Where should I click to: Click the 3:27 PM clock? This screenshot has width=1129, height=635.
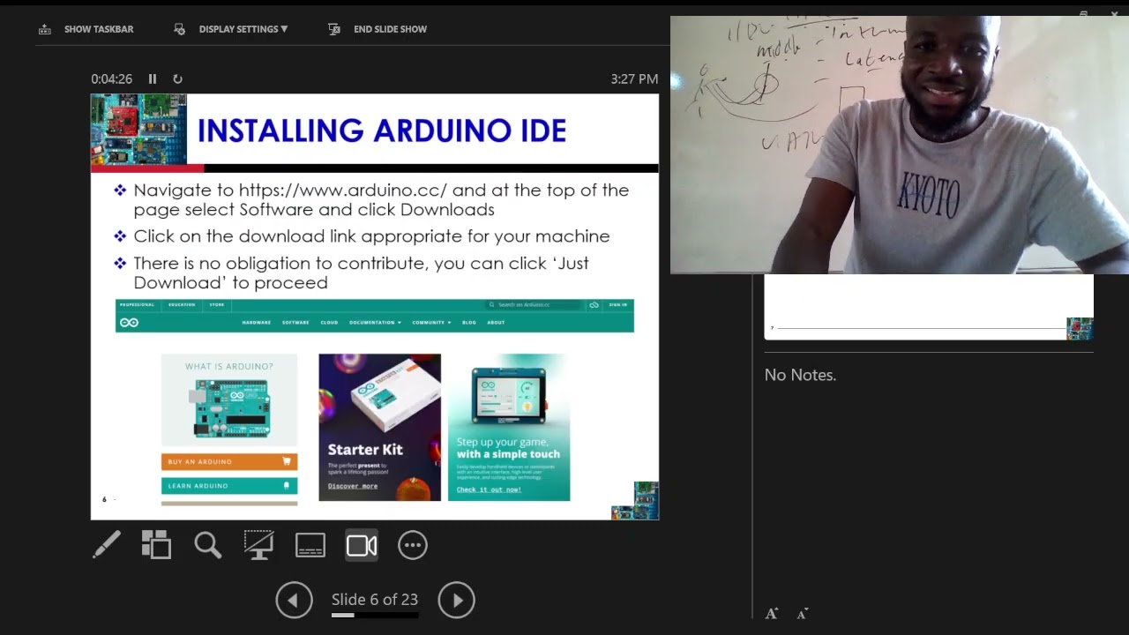coord(634,78)
